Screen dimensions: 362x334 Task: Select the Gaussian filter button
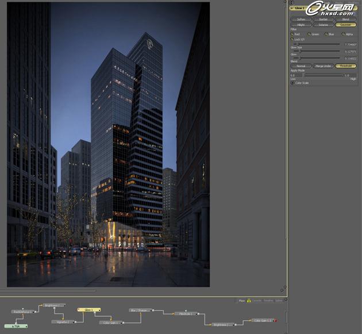point(345,25)
